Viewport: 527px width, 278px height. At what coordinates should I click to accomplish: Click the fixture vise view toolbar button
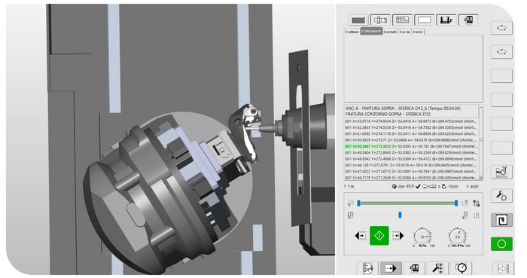coord(446,20)
